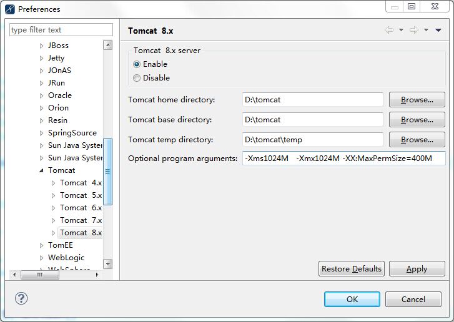This screenshot has height=322, width=454.
Task: Select Resin in the server tree
Action: point(57,120)
